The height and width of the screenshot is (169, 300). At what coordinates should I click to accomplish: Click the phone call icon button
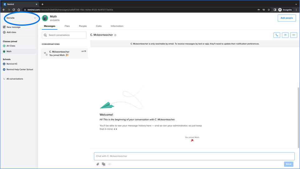click(277, 35)
